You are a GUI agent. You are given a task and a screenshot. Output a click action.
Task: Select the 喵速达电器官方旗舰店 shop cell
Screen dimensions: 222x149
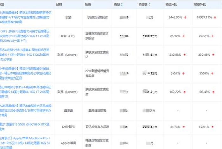(x=97, y=143)
